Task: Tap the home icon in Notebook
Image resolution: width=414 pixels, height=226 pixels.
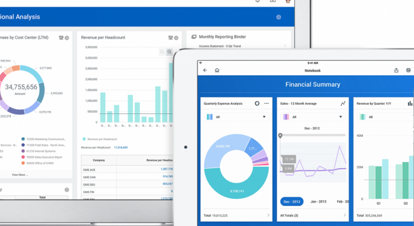Action: pyautogui.click(x=217, y=70)
